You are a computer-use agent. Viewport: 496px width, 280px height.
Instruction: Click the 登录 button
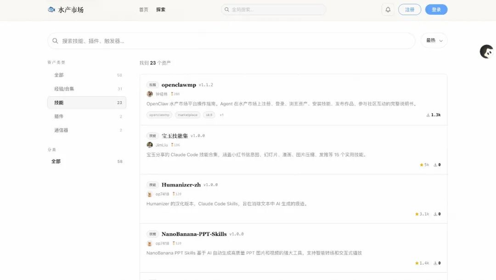pyautogui.click(x=436, y=9)
